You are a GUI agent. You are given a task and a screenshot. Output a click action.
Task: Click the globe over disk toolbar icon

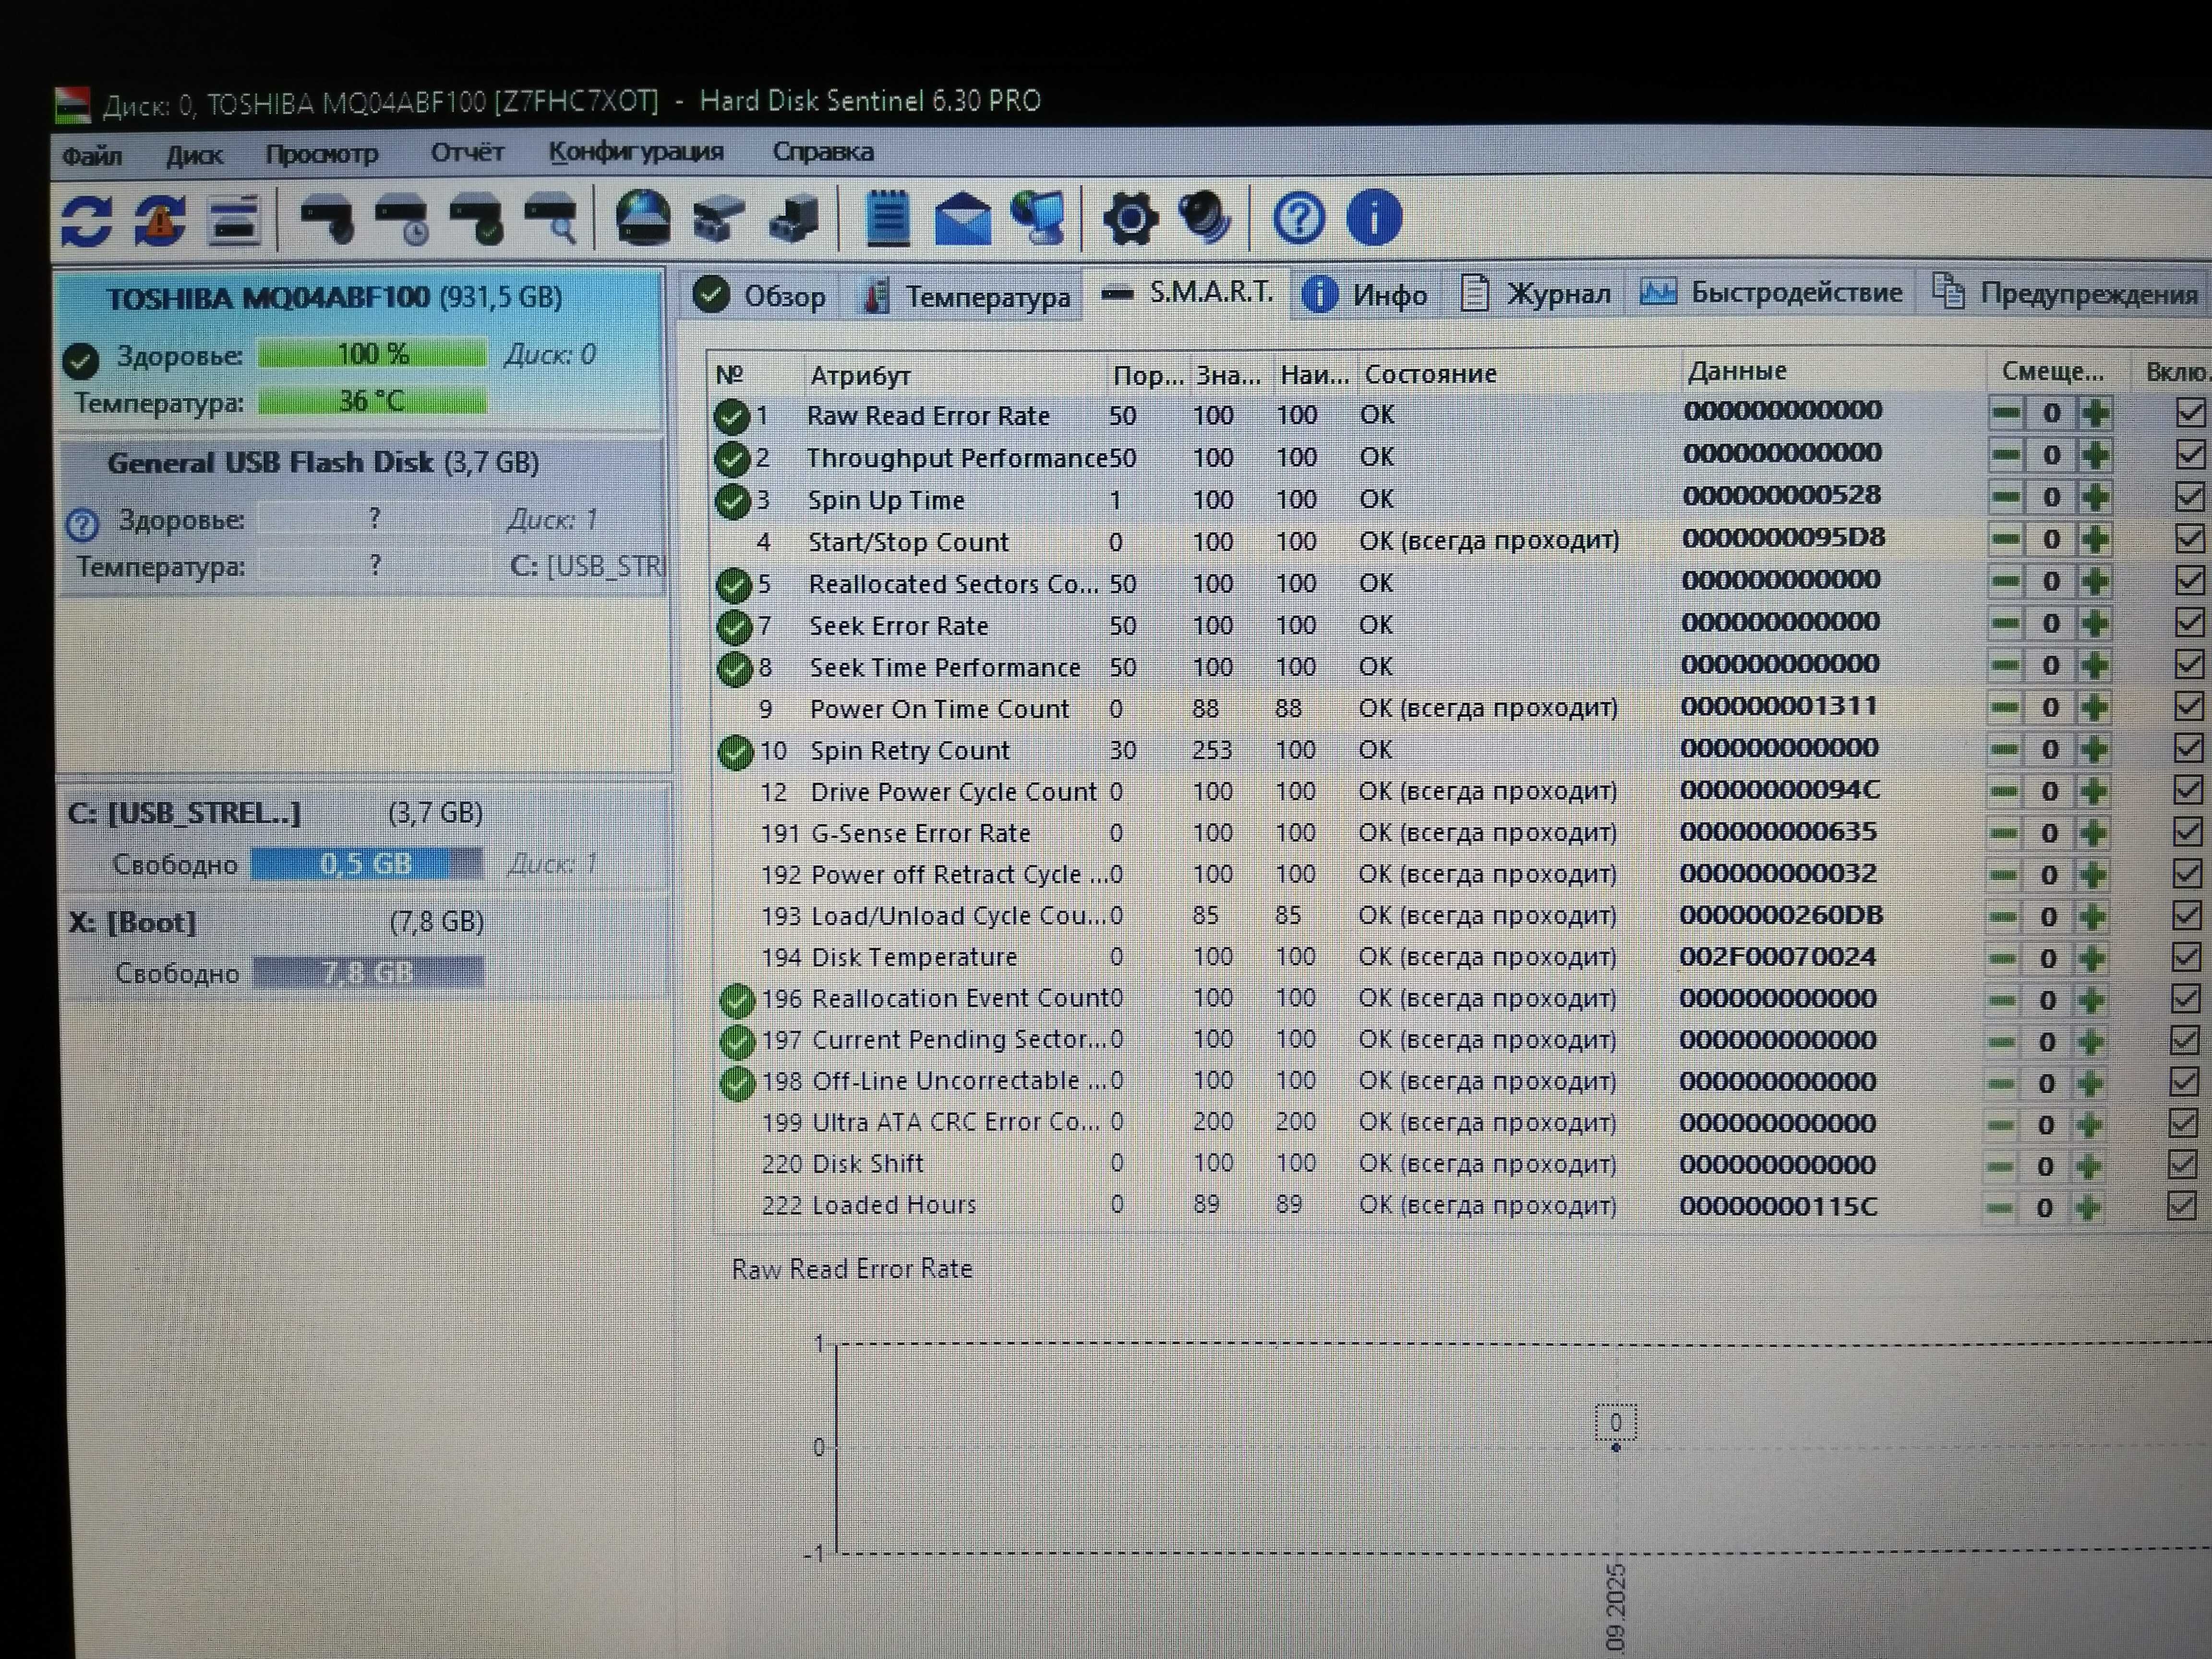pos(643,217)
